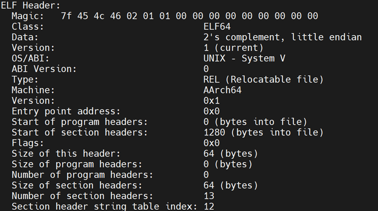The image size is (378, 211).
Task: Click "0 (bytes into file)" value
Action: coord(255,122)
